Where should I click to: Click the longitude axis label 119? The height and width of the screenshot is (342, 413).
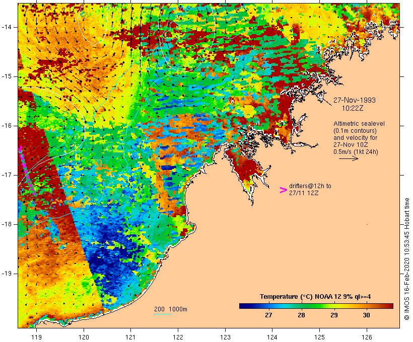click(36, 337)
